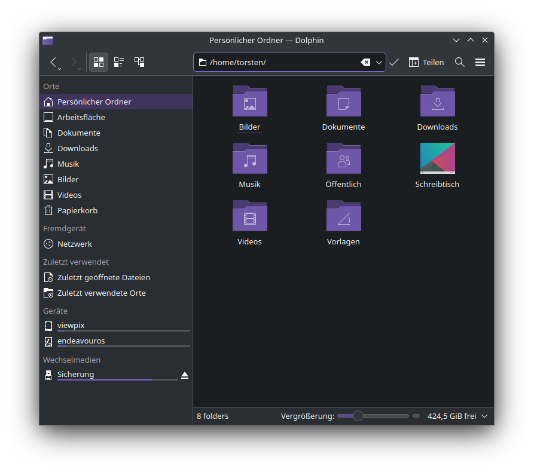This screenshot has height=472, width=534.
Task: Click the Wechselmedien section header
Action: point(72,360)
